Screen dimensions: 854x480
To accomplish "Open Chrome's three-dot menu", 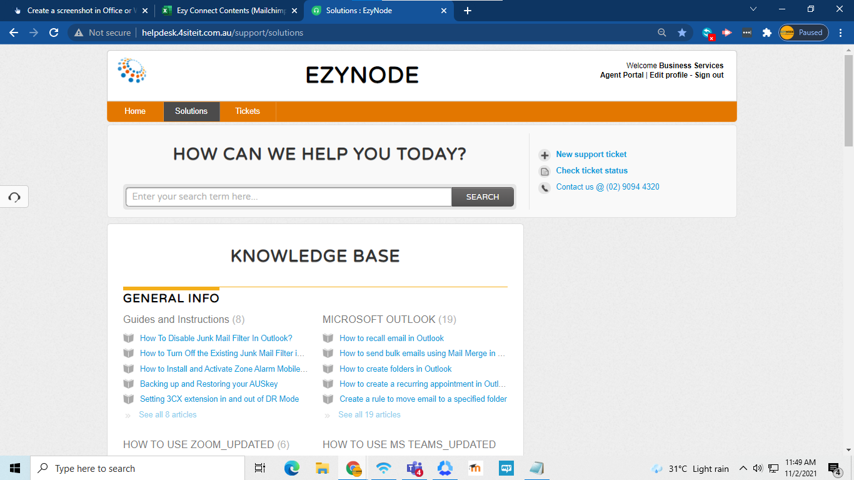I will (841, 33).
